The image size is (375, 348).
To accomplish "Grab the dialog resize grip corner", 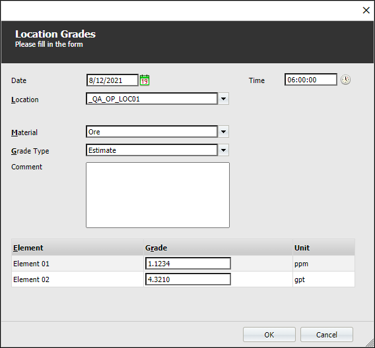I will click(x=370, y=343).
